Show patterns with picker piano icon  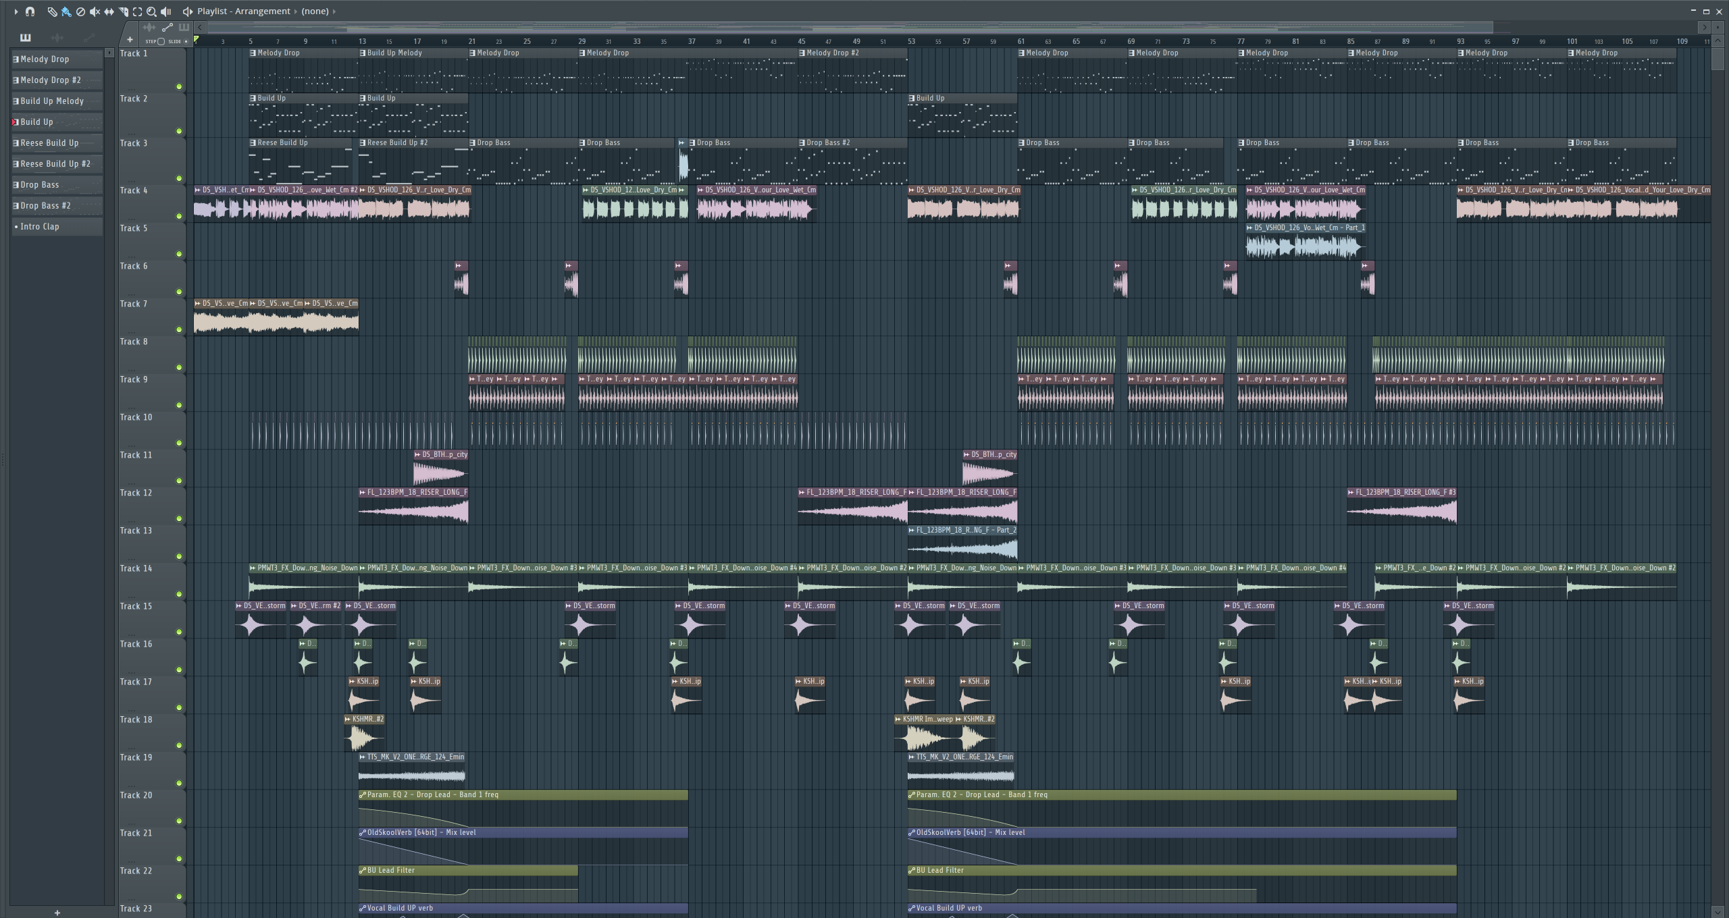point(26,37)
